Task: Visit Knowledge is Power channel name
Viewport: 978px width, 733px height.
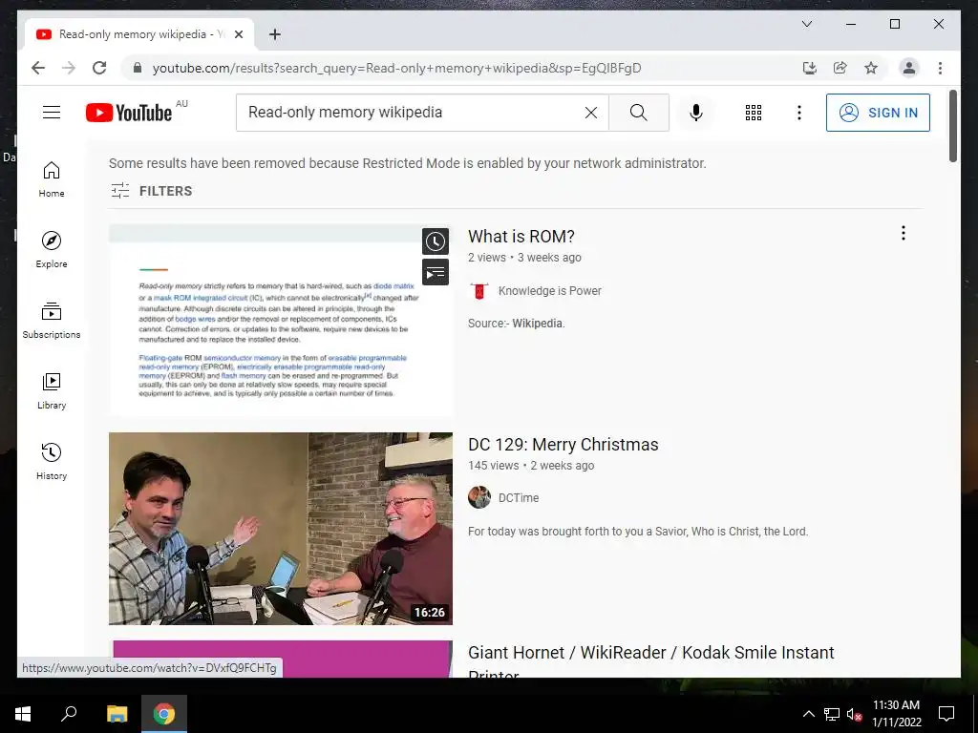Action: click(x=549, y=290)
